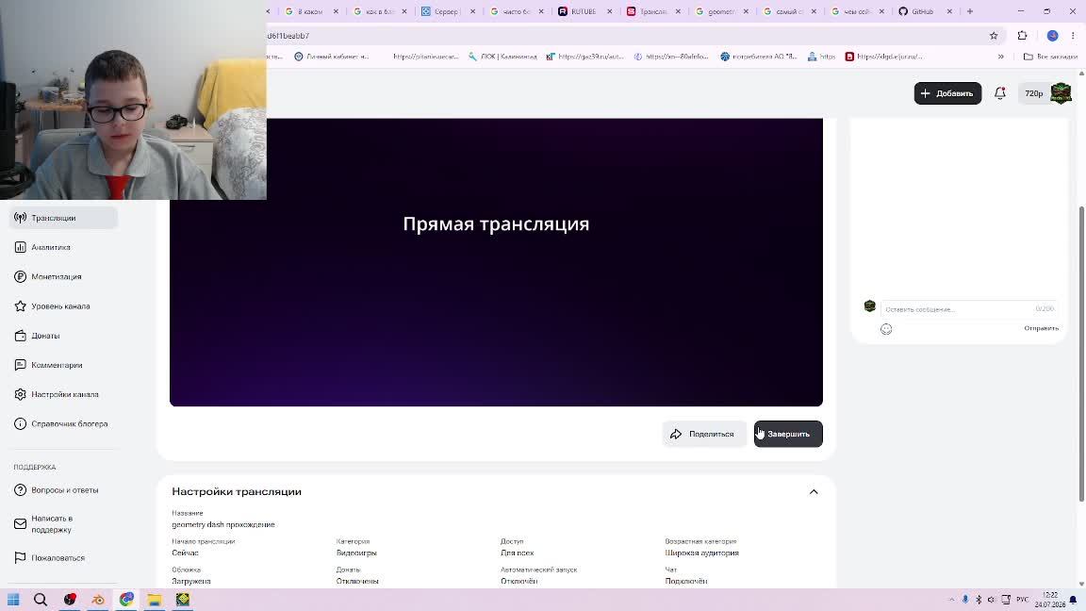Open Windows taskbar search
This screenshot has width=1086, height=611.
click(x=41, y=600)
